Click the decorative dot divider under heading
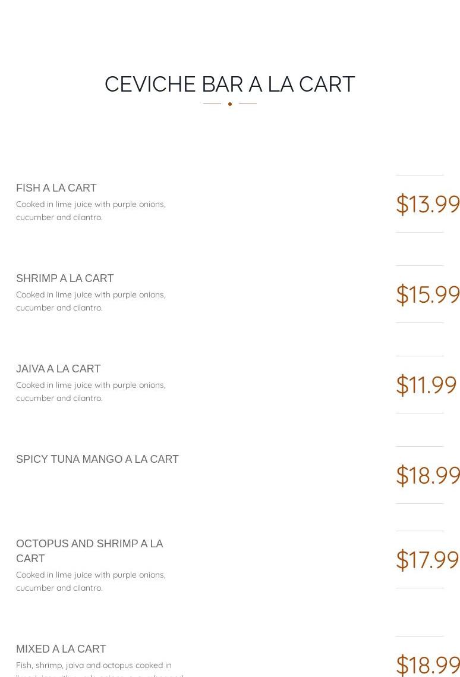The height and width of the screenshot is (677, 460). [x=230, y=104]
